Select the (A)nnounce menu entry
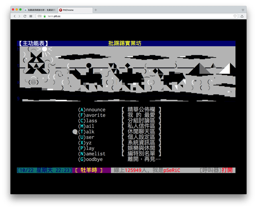 [92, 110]
